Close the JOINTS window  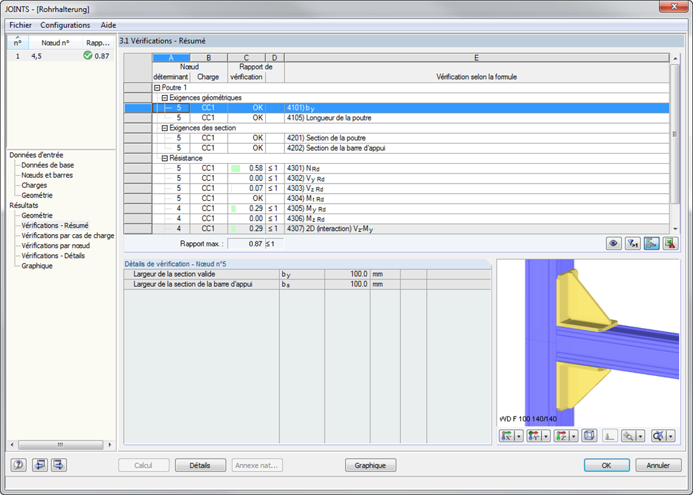(674, 6)
